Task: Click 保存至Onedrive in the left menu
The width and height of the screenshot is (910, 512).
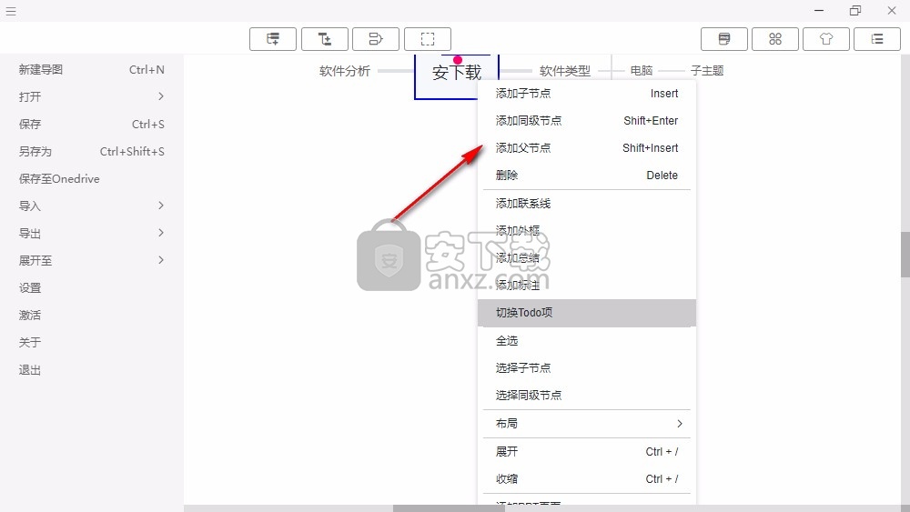Action: pyautogui.click(x=91, y=178)
